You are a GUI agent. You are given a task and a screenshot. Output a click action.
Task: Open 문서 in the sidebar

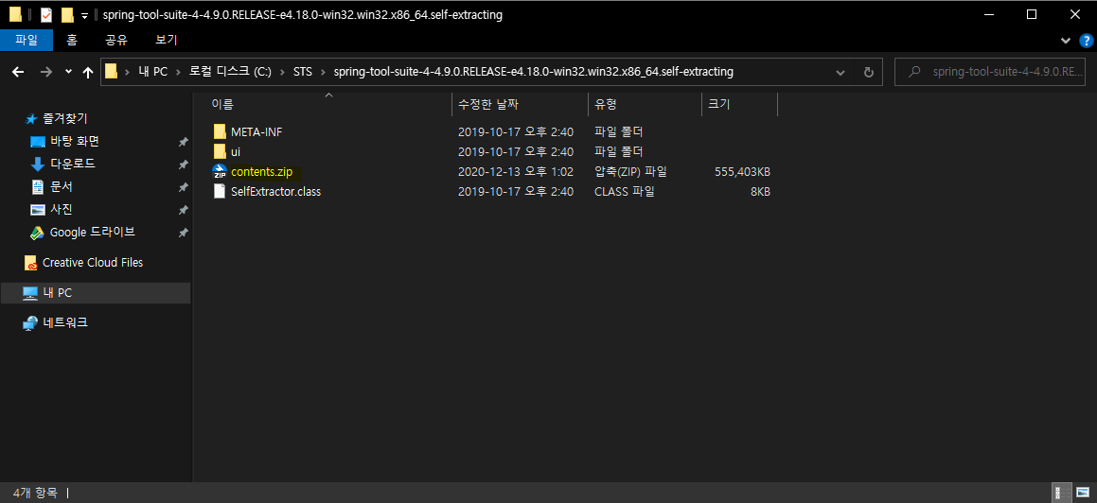click(61, 187)
